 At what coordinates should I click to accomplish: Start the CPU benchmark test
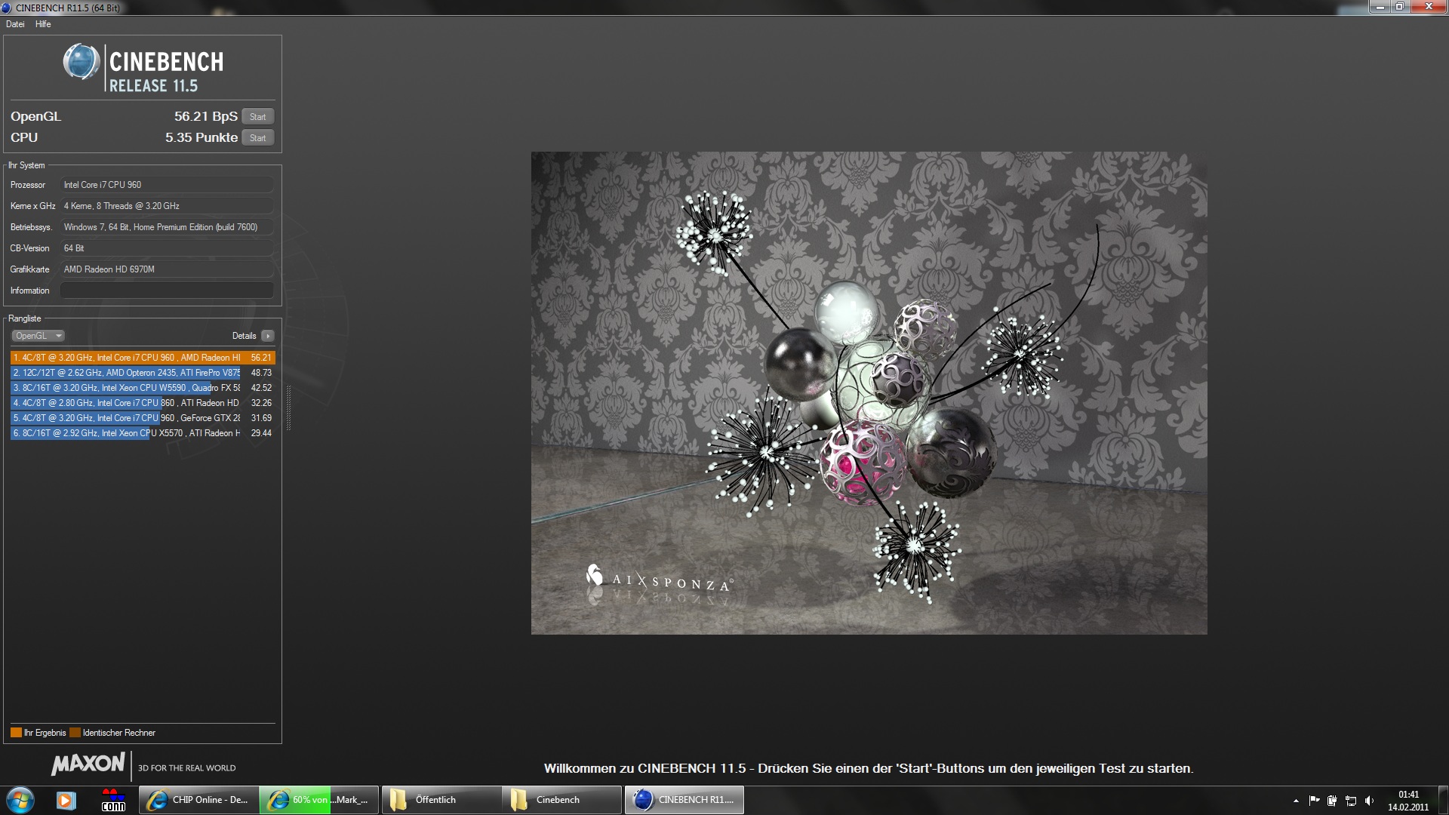258,138
